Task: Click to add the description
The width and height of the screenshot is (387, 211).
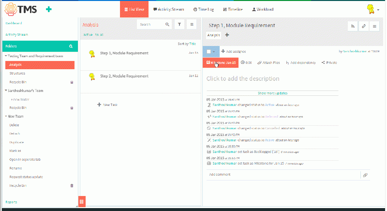Action: (x=243, y=79)
